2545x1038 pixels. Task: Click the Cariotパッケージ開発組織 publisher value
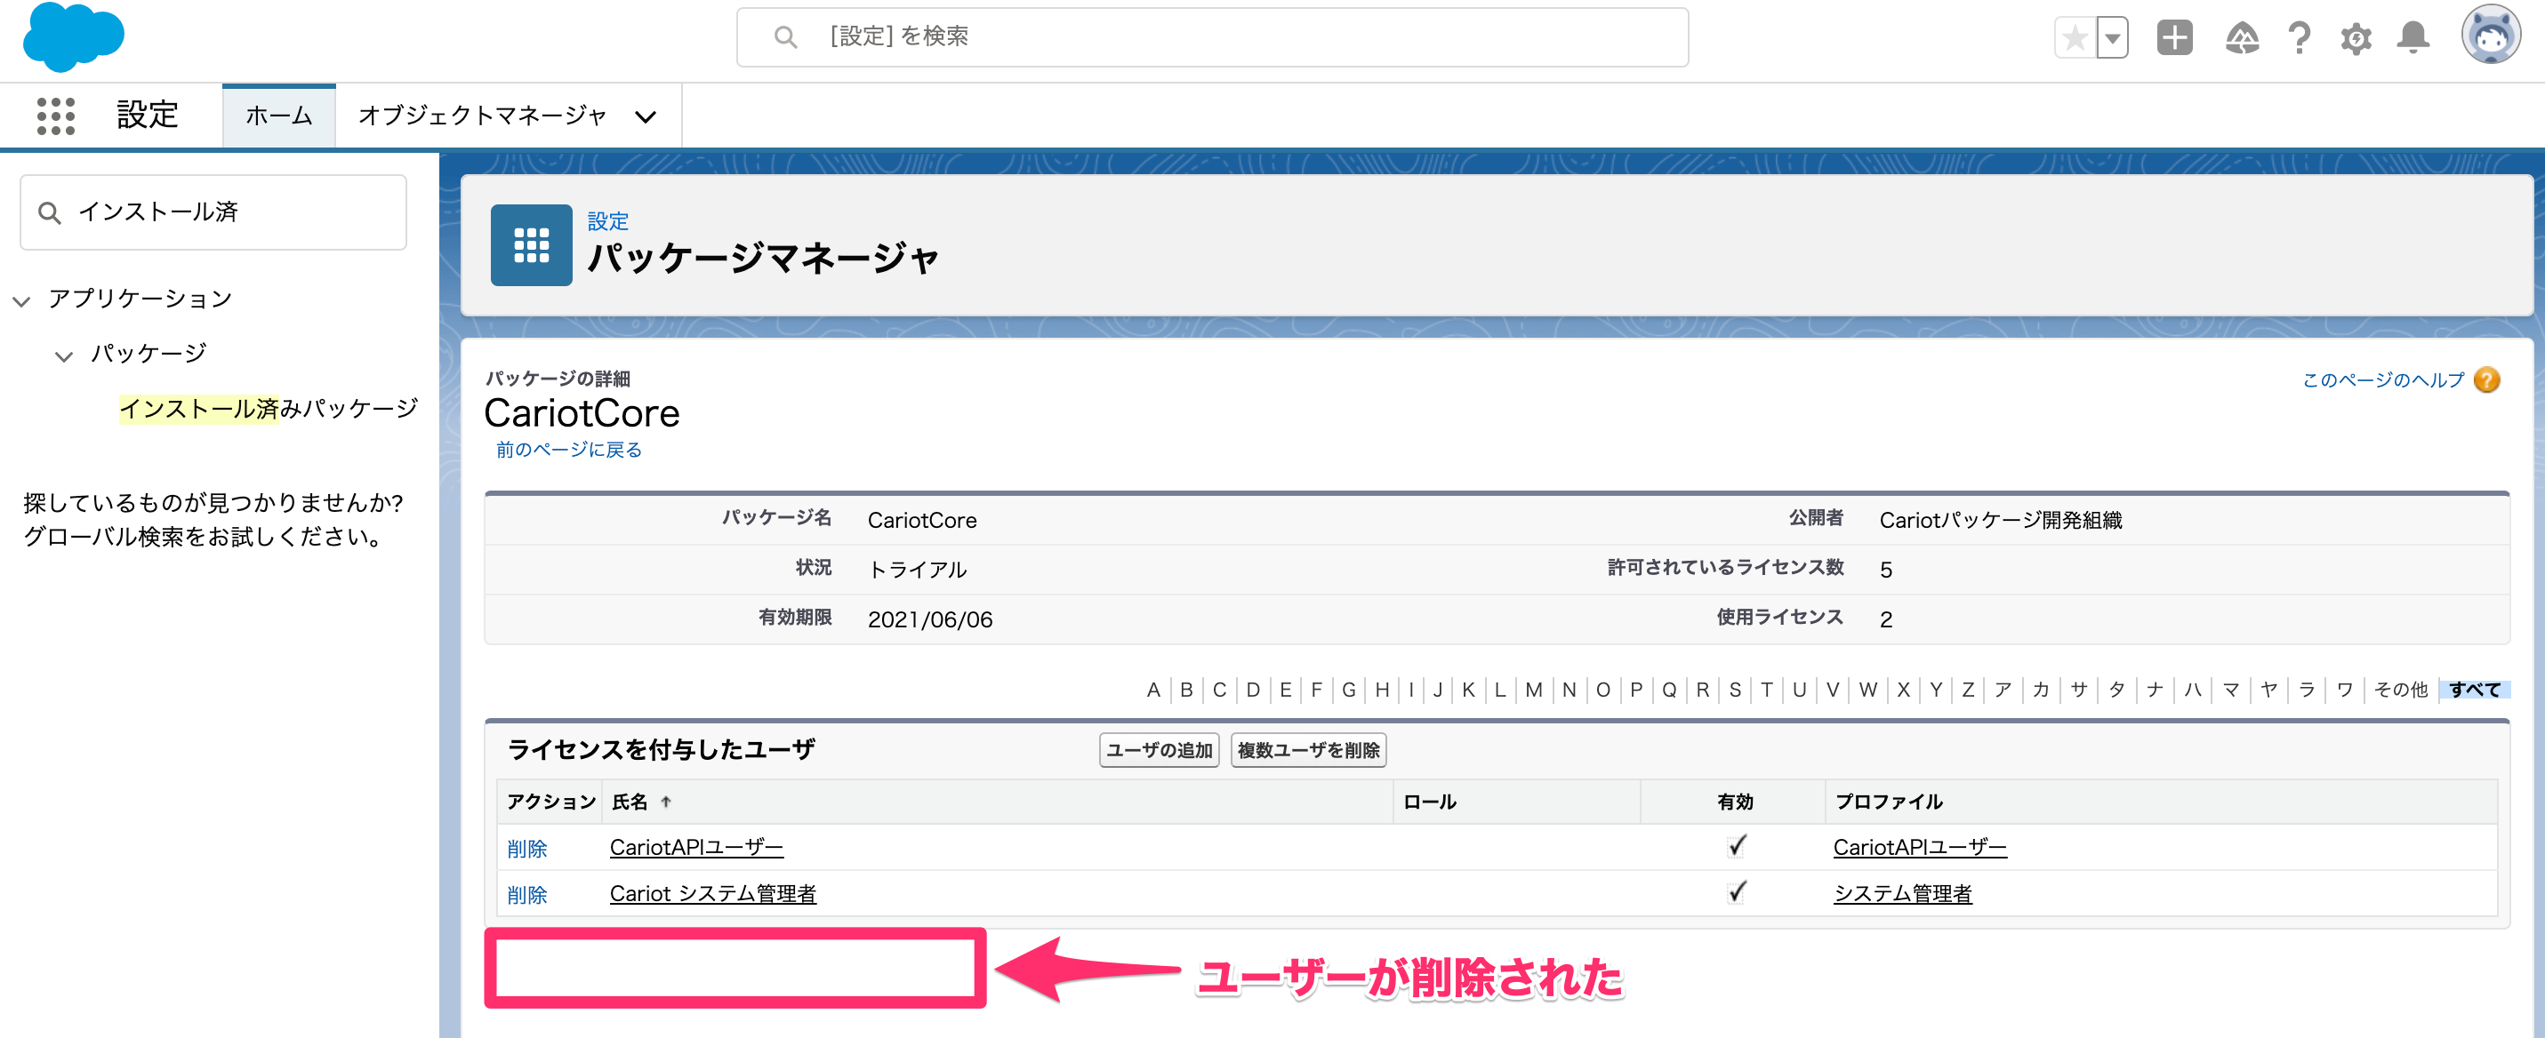[2000, 521]
